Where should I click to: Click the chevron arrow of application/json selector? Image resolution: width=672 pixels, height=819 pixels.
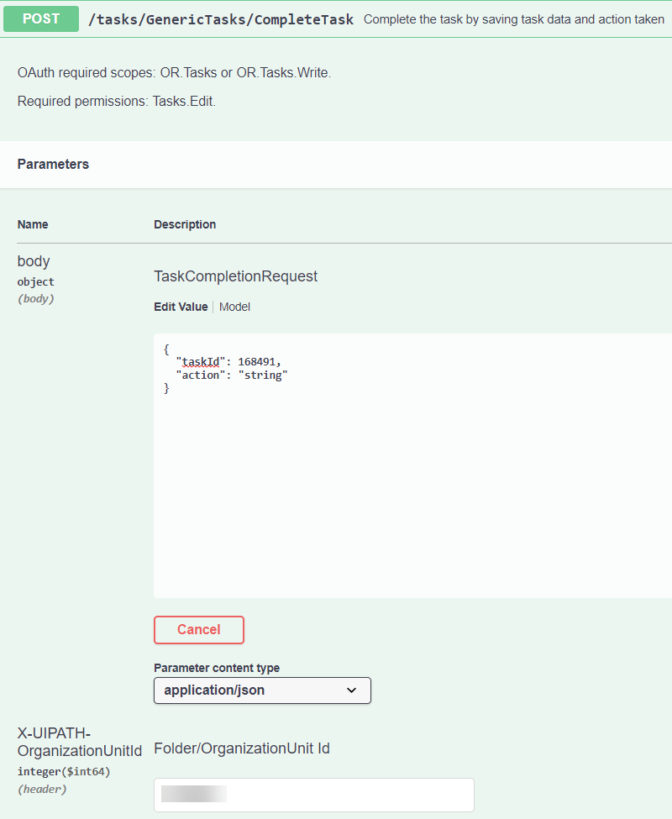pos(351,690)
